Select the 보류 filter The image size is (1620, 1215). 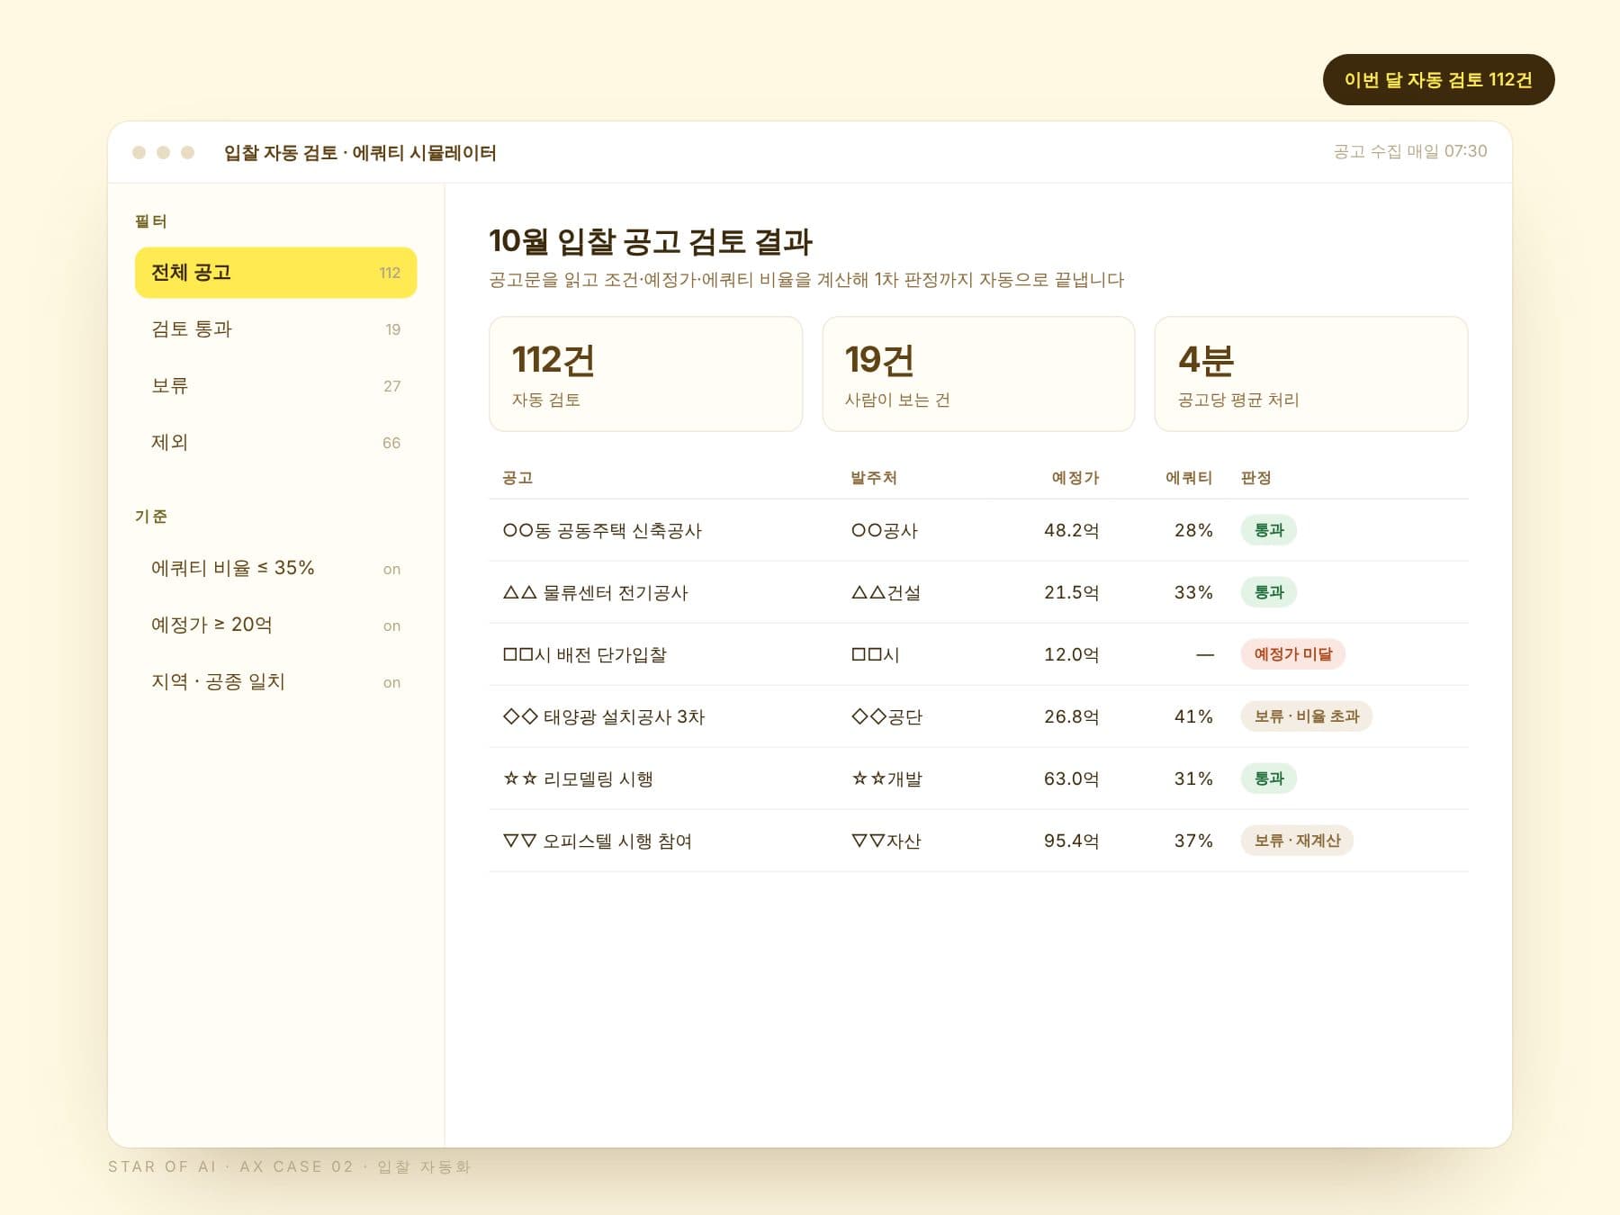(x=275, y=386)
